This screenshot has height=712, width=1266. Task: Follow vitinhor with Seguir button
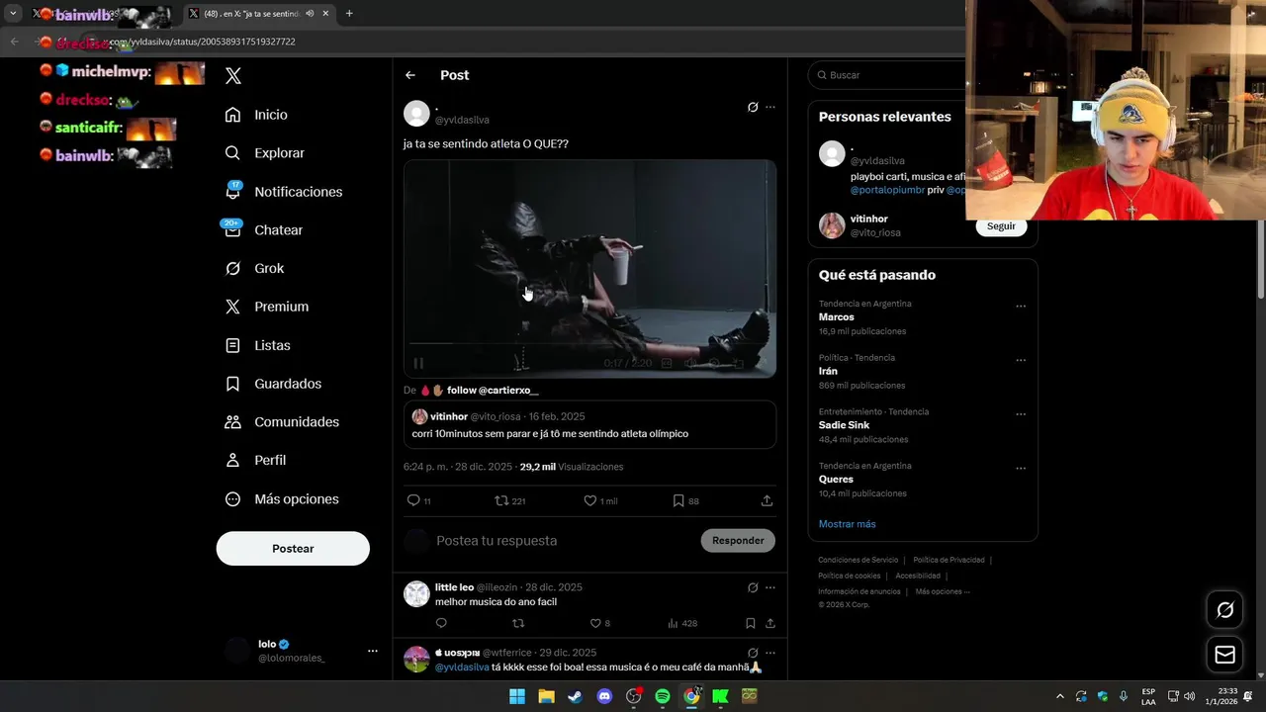click(x=1001, y=226)
